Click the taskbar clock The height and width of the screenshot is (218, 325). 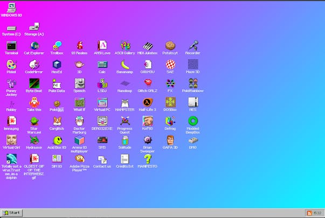[317, 213]
